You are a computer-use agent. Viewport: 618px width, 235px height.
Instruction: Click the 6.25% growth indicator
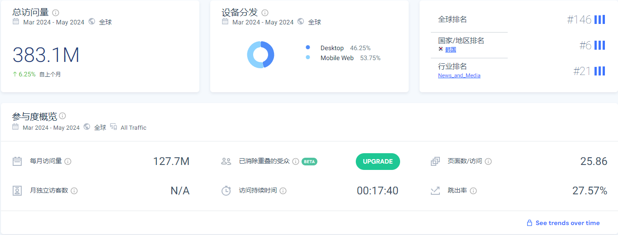pos(24,74)
